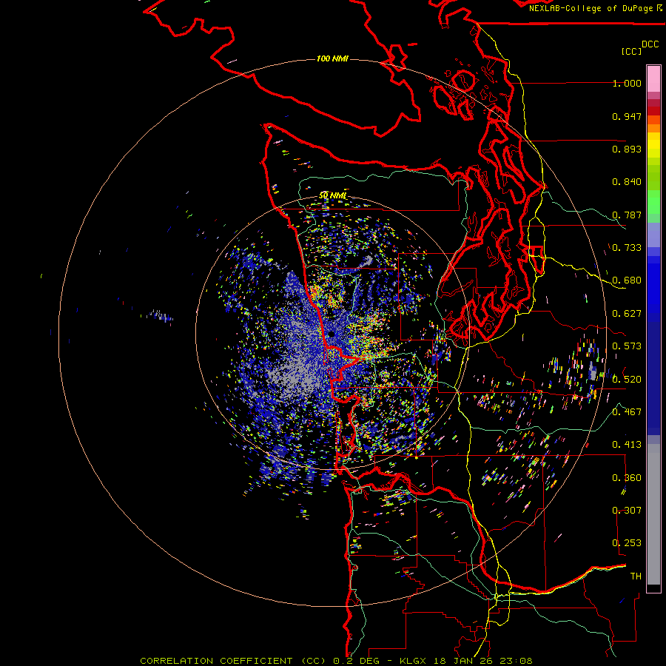Pick the pink segment atop the color scale
The image size is (666, 666).
pos(653,78)
